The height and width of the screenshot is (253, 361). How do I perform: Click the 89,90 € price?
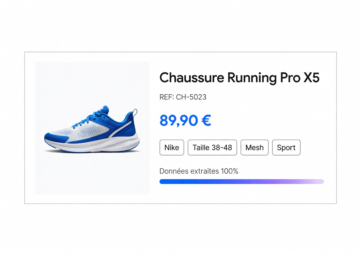click(x=185, y=121)
